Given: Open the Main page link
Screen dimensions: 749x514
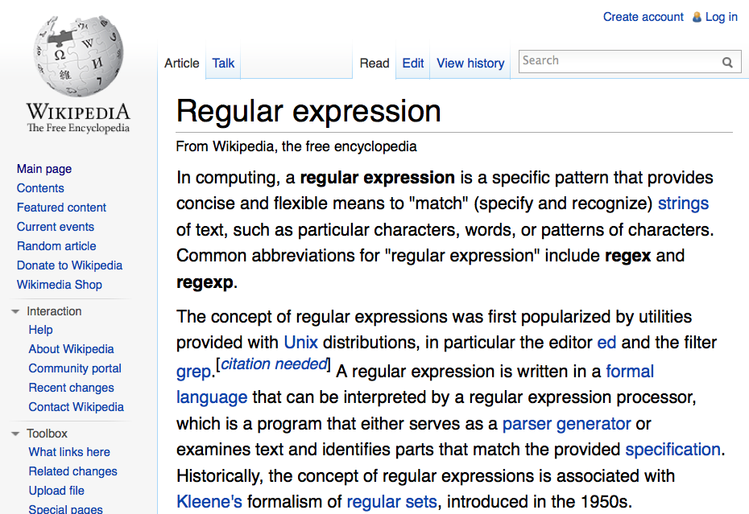Looking at the screenshot, I should click(x=43, y=168).
